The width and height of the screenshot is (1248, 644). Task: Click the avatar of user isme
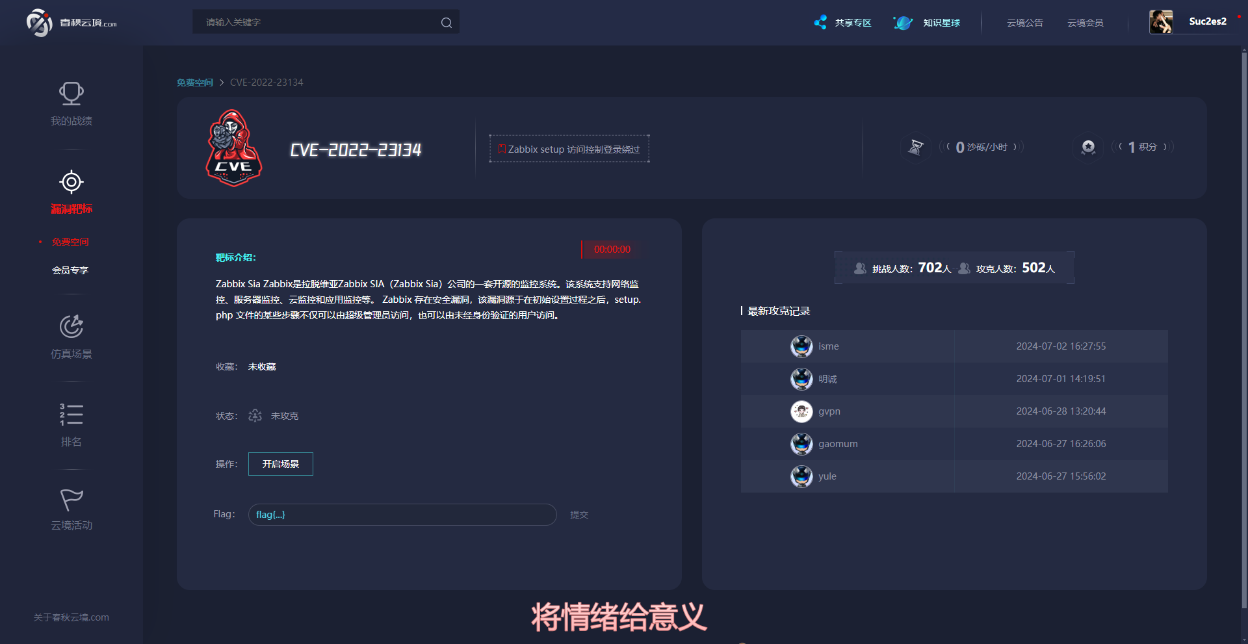[x=801, y=346]
